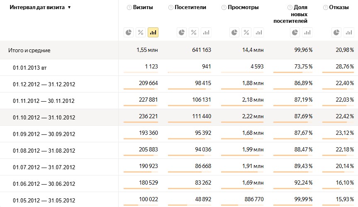
Task: Click visits value 180 529
Action: tap(149, 183)
